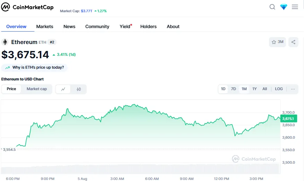Click the share icon button
The image size is (304, 181).
(x=293, y=42)
